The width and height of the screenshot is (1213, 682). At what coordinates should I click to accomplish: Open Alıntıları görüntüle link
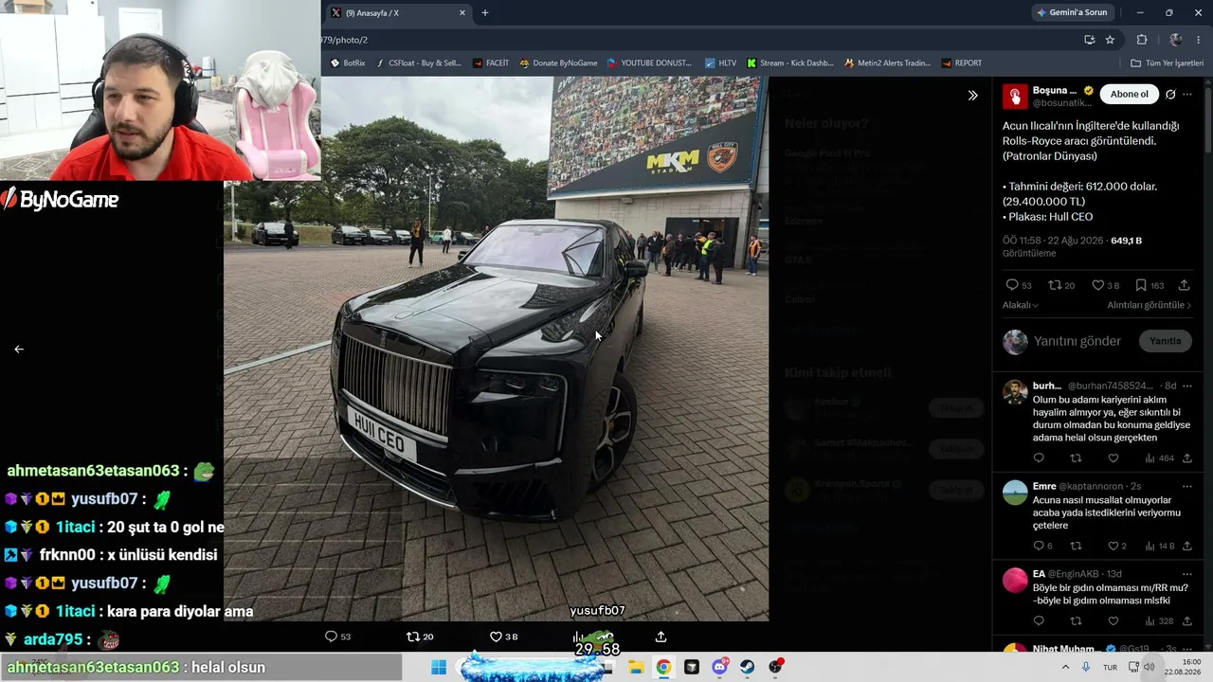click(x=1150, y=305)
